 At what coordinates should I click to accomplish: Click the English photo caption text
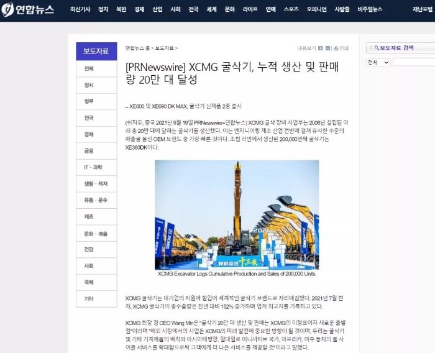tap(237, 274)
